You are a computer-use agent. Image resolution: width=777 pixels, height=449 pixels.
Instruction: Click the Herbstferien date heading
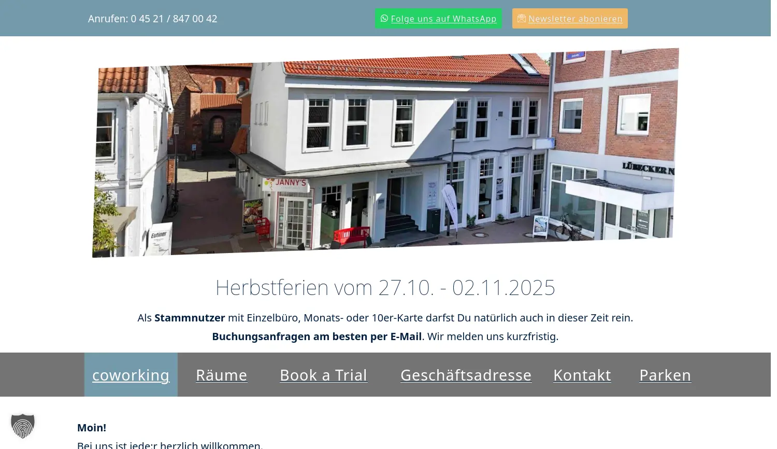(x=385, y=287)
